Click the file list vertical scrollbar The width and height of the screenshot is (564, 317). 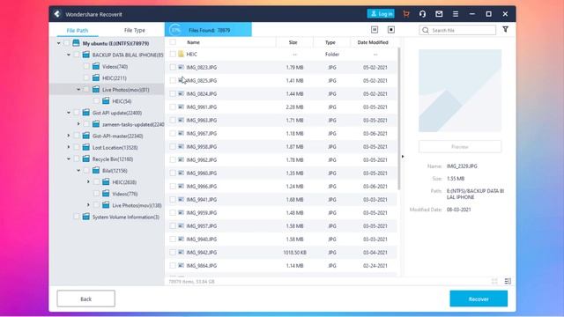398,119
